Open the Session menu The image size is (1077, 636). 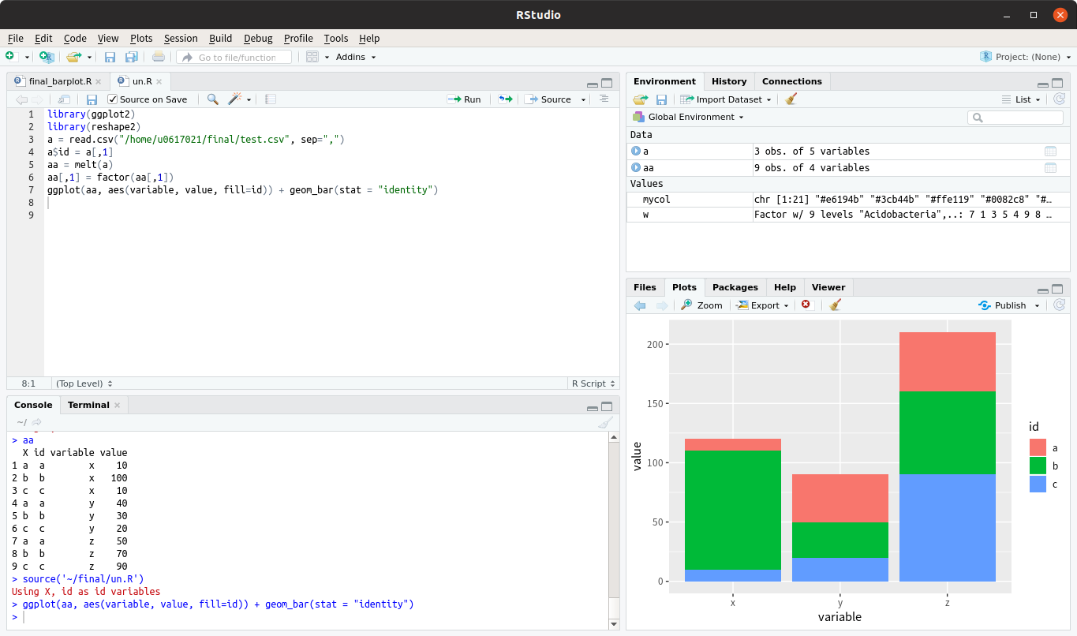(x=181, y=38)
